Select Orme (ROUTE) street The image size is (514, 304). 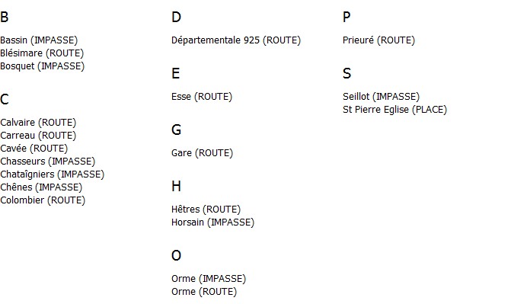coord(204,292)
